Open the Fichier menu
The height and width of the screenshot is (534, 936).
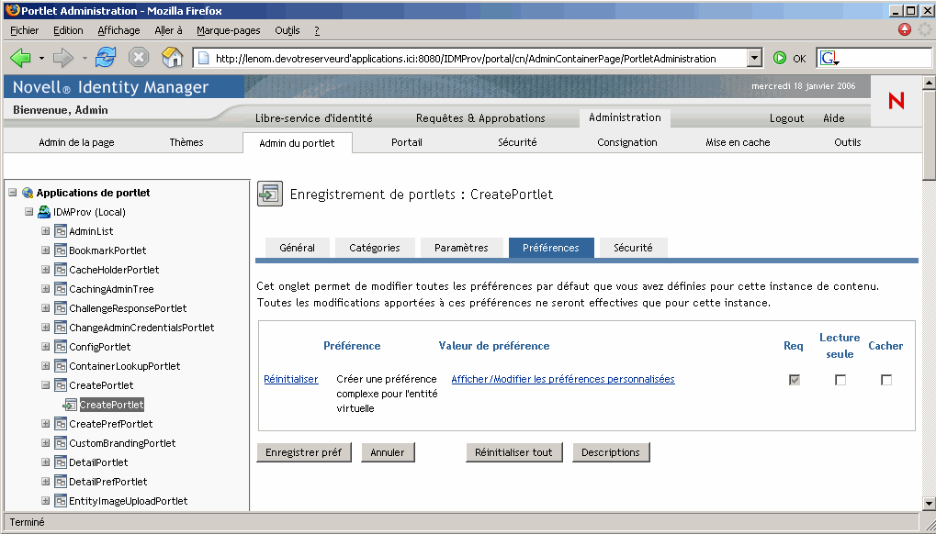click(x=25, y=30)
